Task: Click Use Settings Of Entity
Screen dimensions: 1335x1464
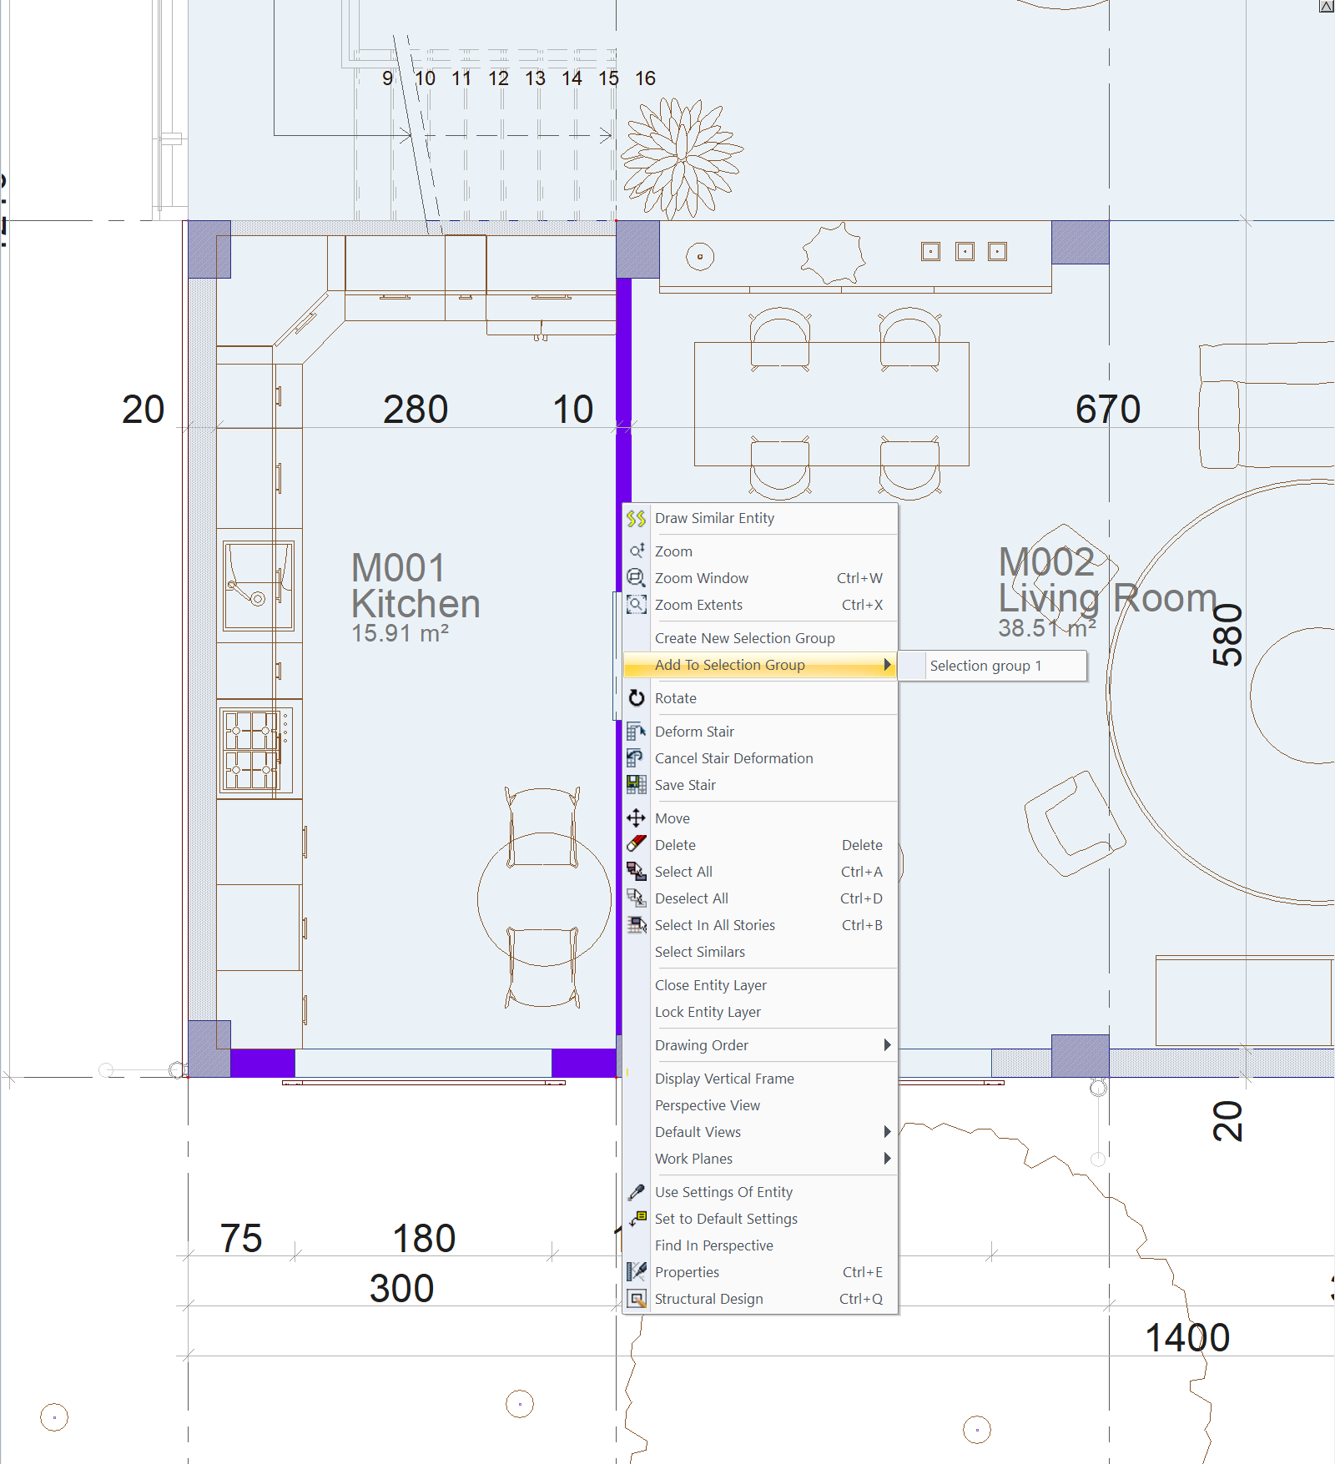Action: [x=760, y=1192]
